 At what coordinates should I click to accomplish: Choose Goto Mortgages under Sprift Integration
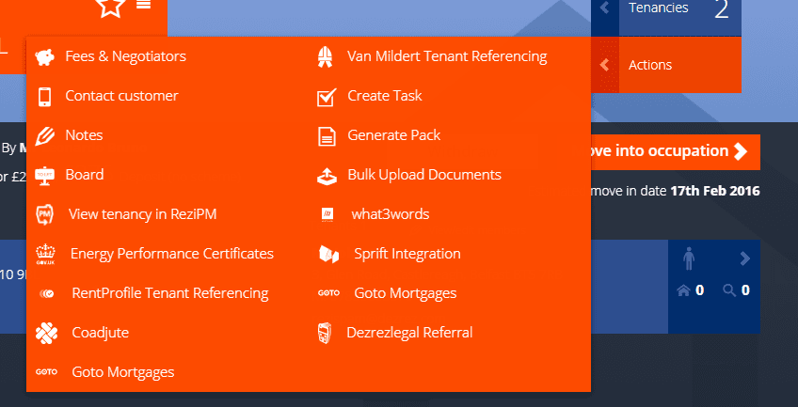click(x=405, y=293)
